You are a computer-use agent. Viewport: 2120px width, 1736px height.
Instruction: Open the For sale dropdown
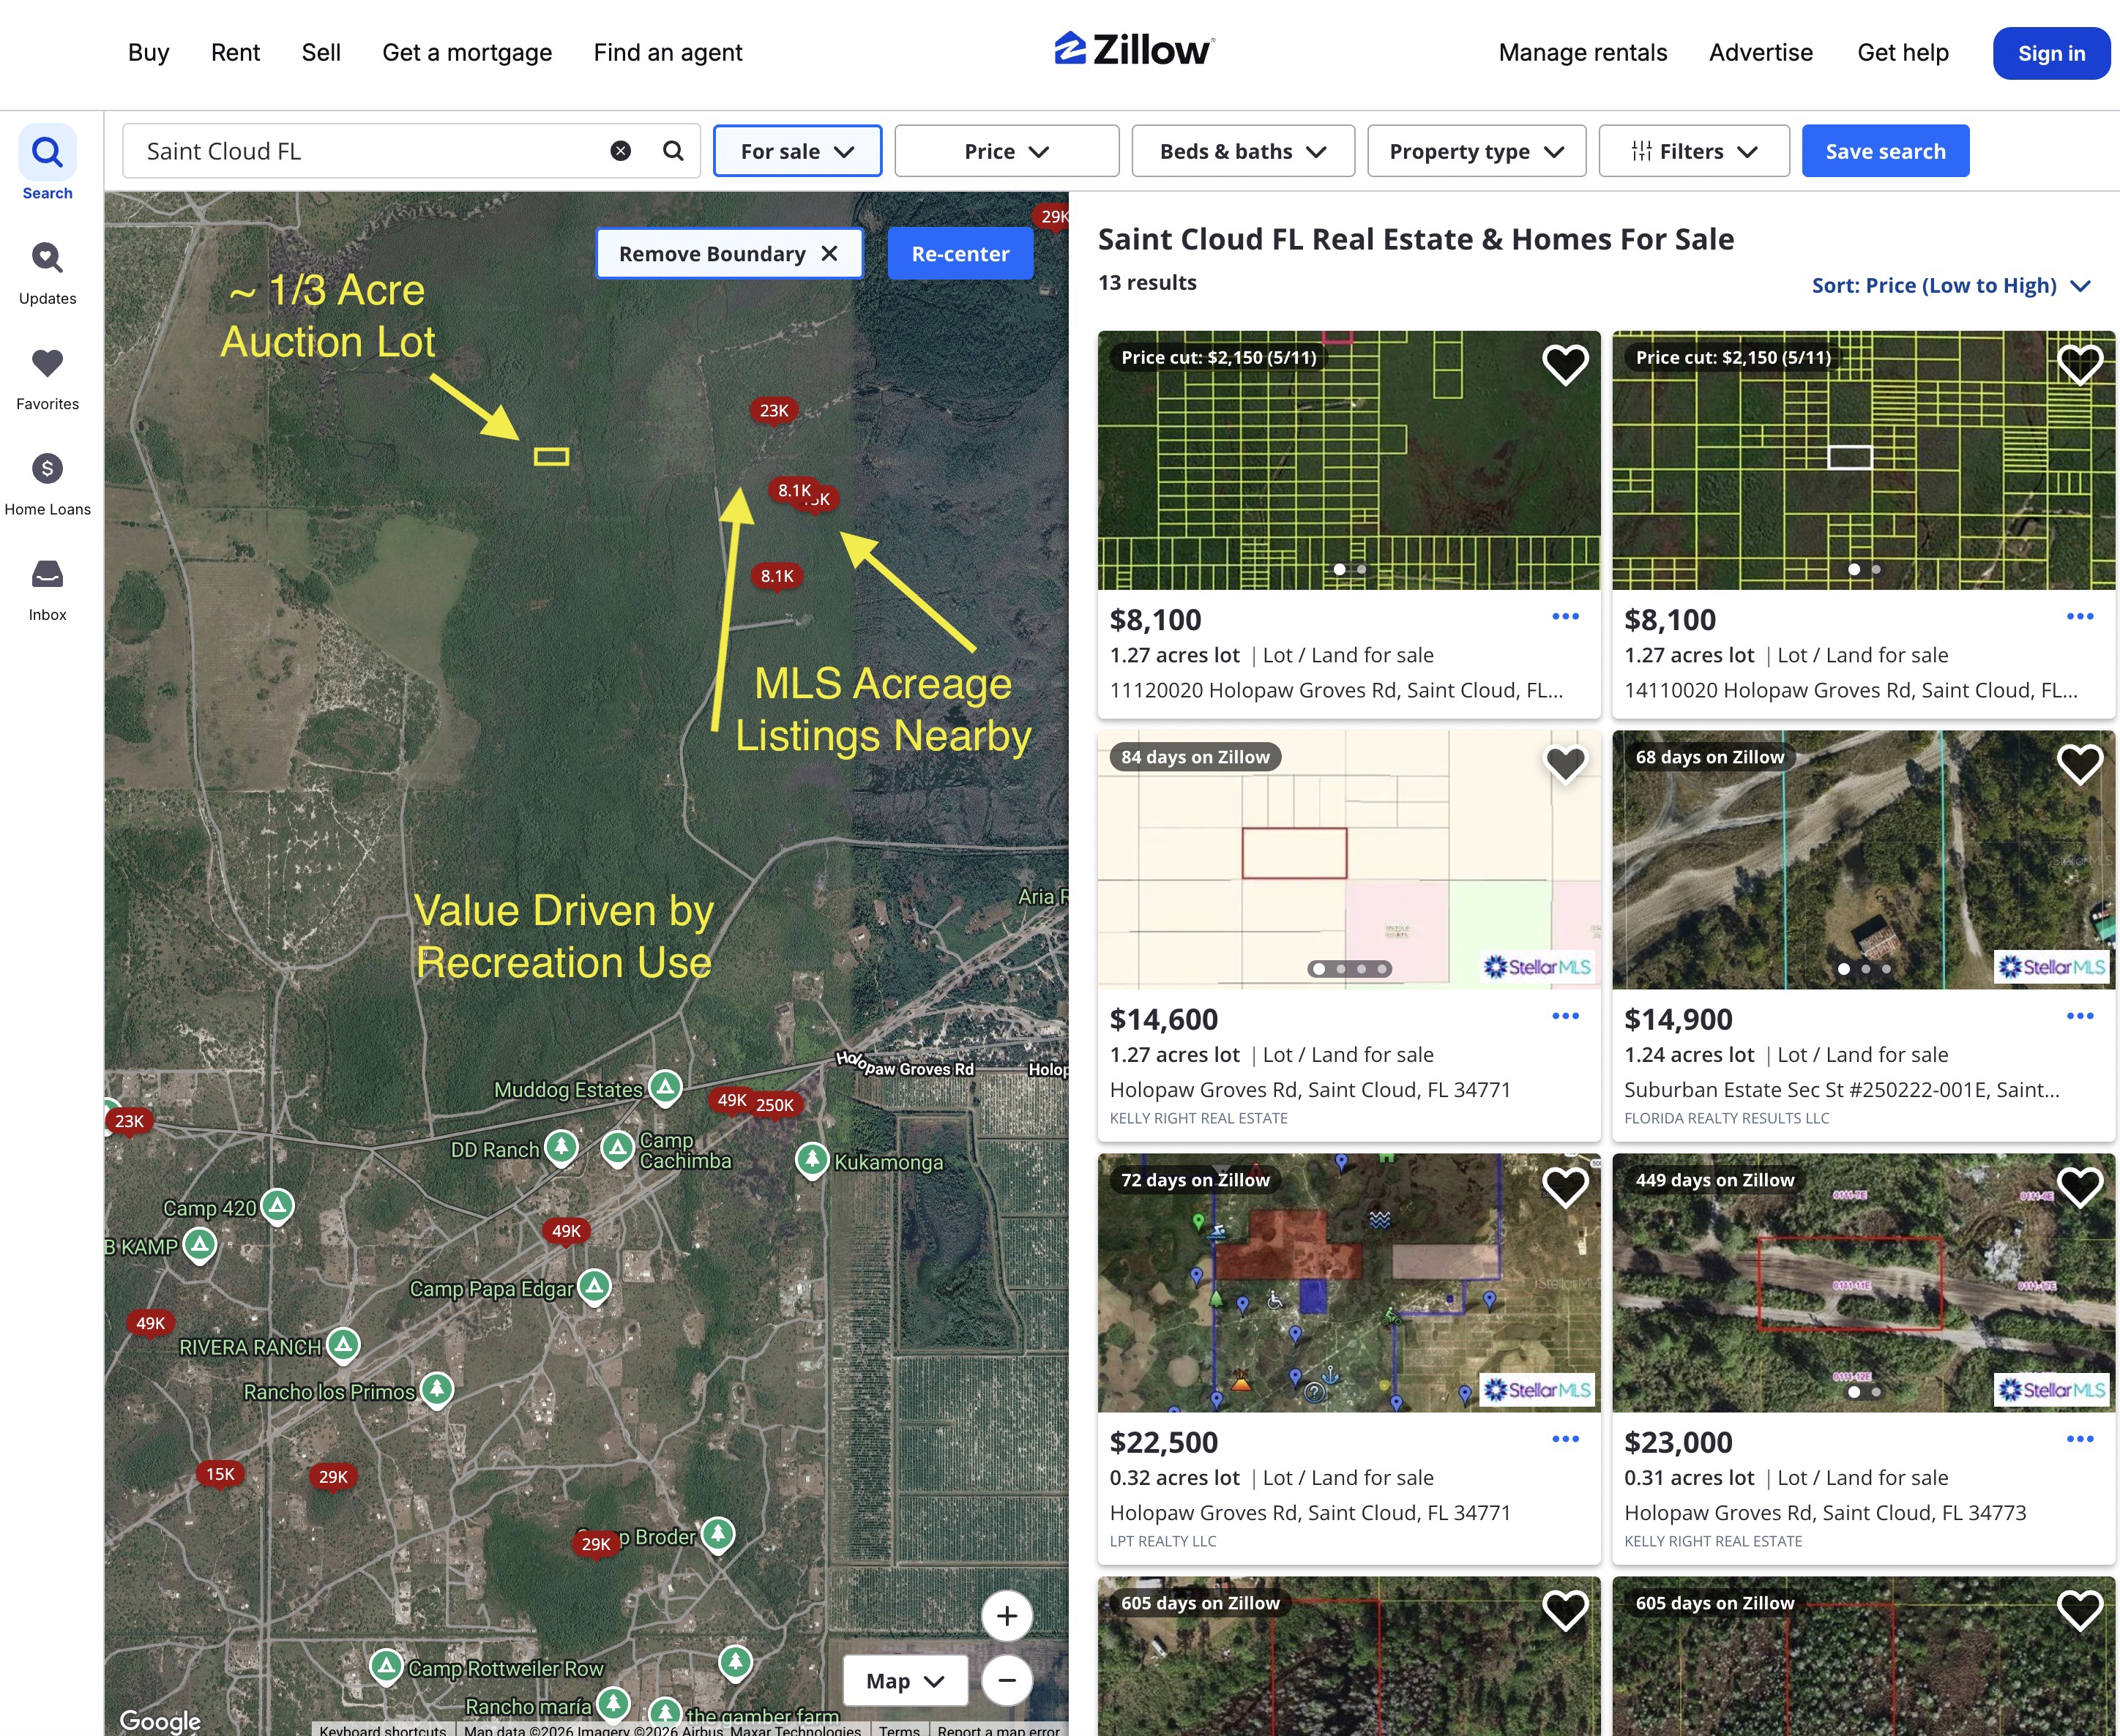coord(797,151)
